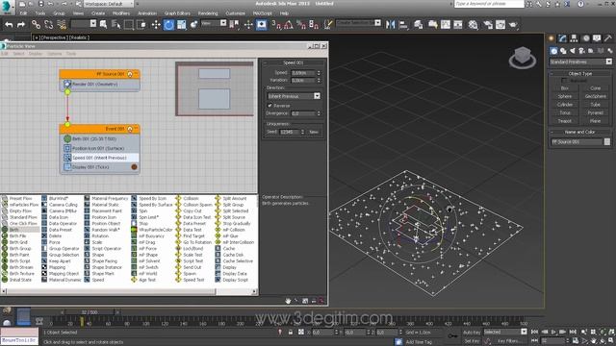Screen dimensions: 616x346
Task: Open the Workspace Default dropdown
Action: 109,4
